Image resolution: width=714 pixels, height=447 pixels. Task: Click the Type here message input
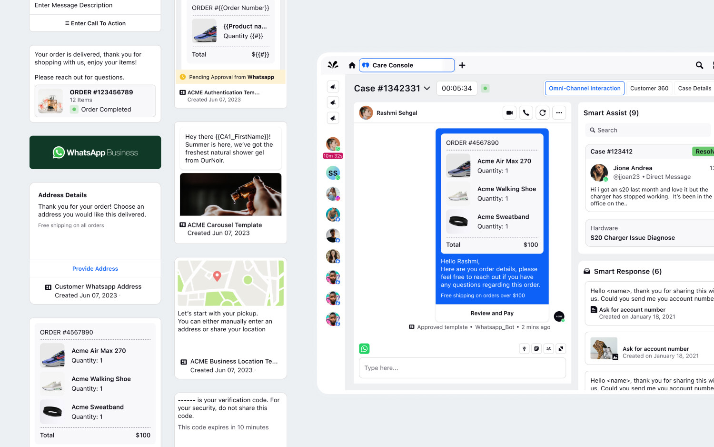463,368
